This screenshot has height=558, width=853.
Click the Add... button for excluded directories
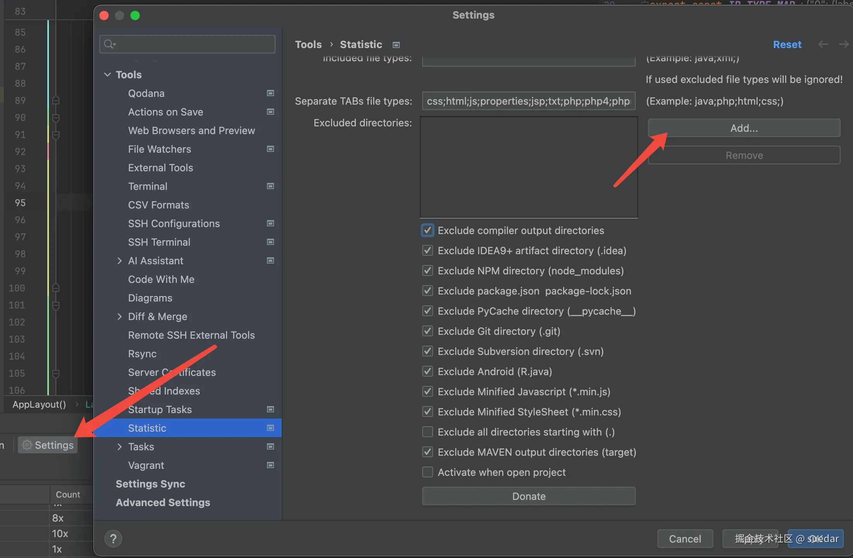coord(744,128)
